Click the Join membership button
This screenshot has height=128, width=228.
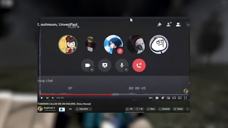point(70,109)
